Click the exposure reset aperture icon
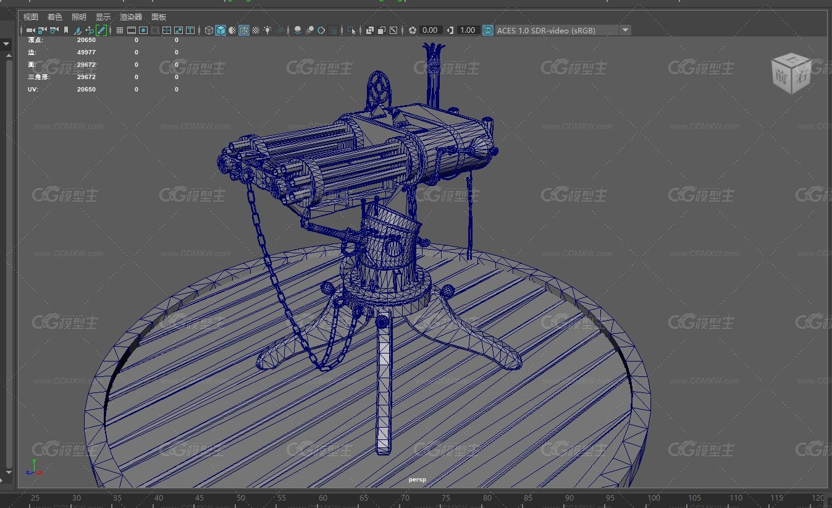 (413, 30)
